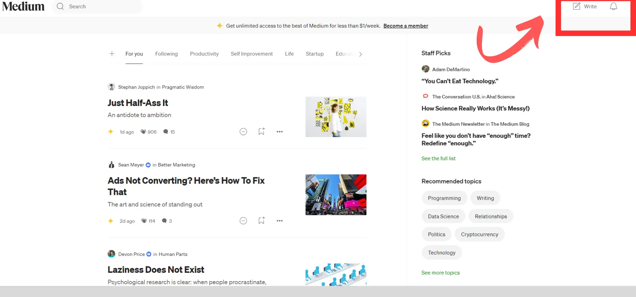Viewport: 636px width, 297px height.
Task: Open Better Marketing publication
Action: [x=177, y=165]
